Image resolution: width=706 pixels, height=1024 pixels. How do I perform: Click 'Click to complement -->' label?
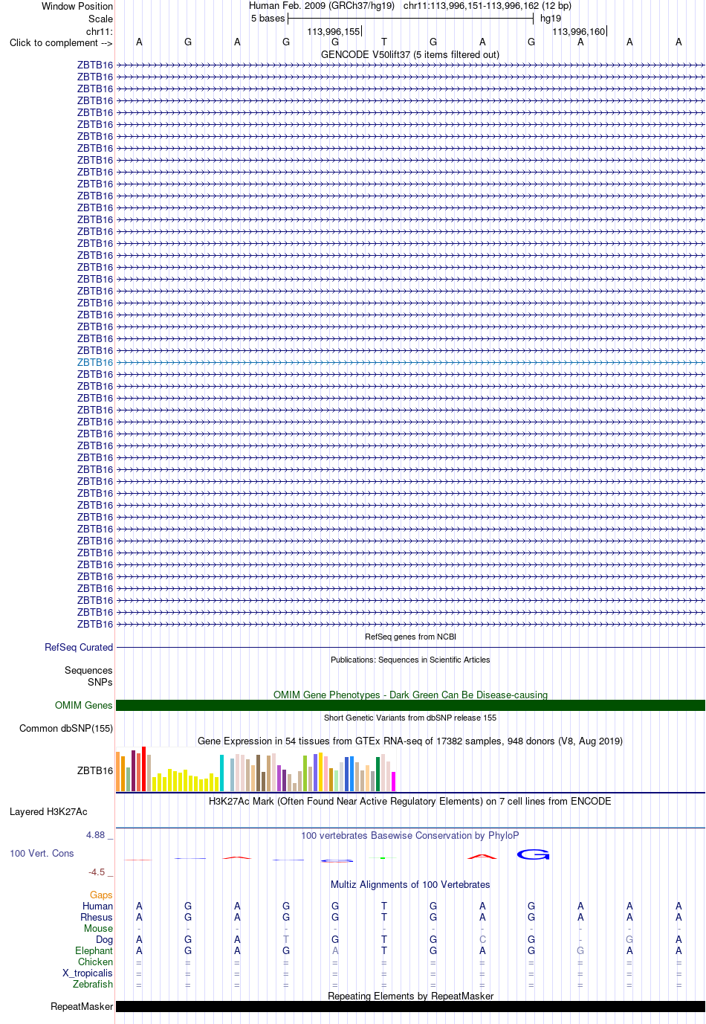point(61,42)
